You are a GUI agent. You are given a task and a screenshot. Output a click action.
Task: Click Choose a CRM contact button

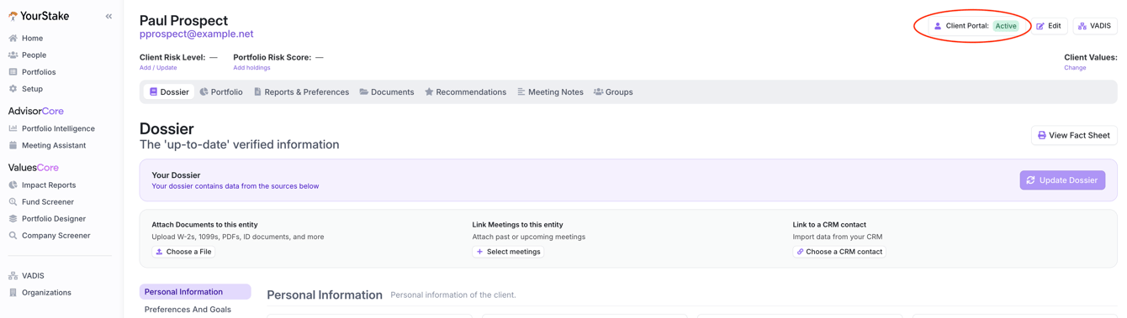(x=839, y=252)
